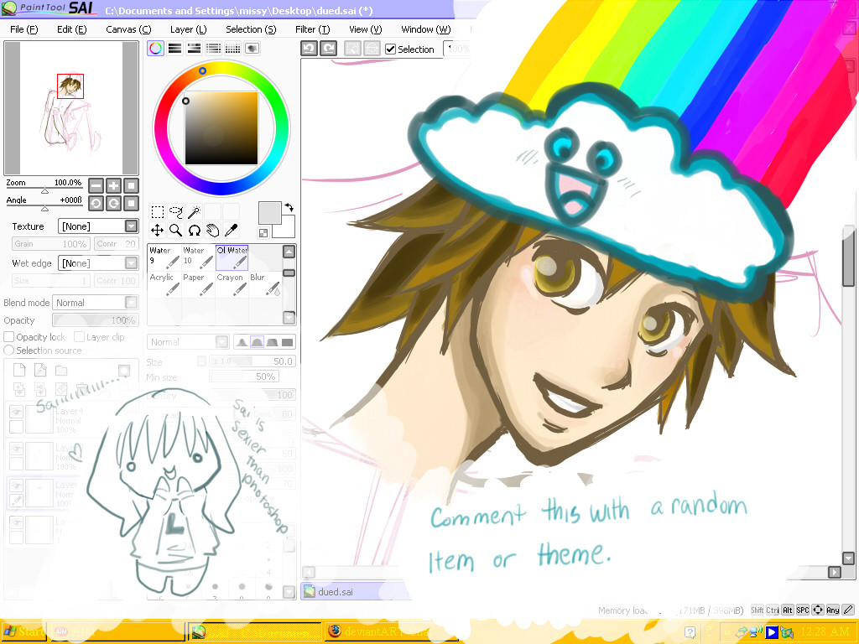Switch to the dued.sai canvas tab
The width and height of the screenshot is (859, 644).
(354, 591)
